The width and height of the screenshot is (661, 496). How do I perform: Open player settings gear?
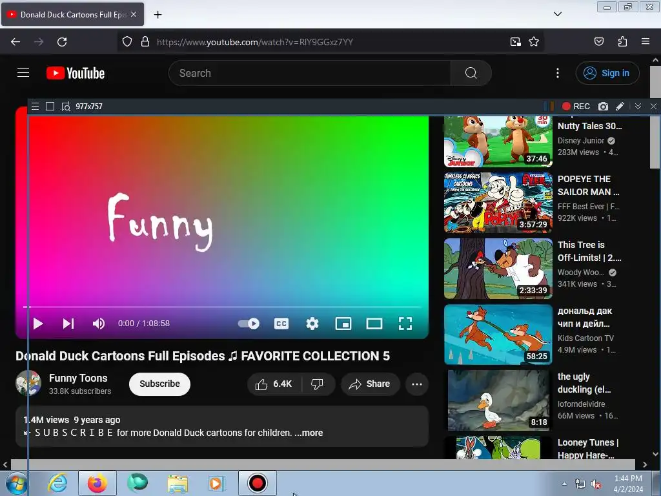pos(312,324)
